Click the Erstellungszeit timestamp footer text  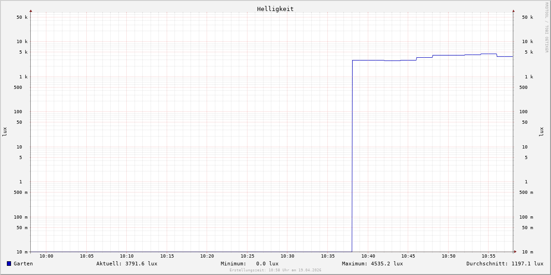pyautogui.click(x=275, y=270)
